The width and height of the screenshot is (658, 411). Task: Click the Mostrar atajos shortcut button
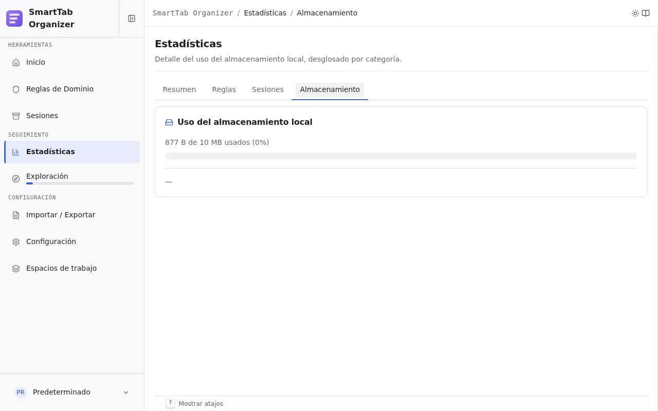tap(195, 404)
